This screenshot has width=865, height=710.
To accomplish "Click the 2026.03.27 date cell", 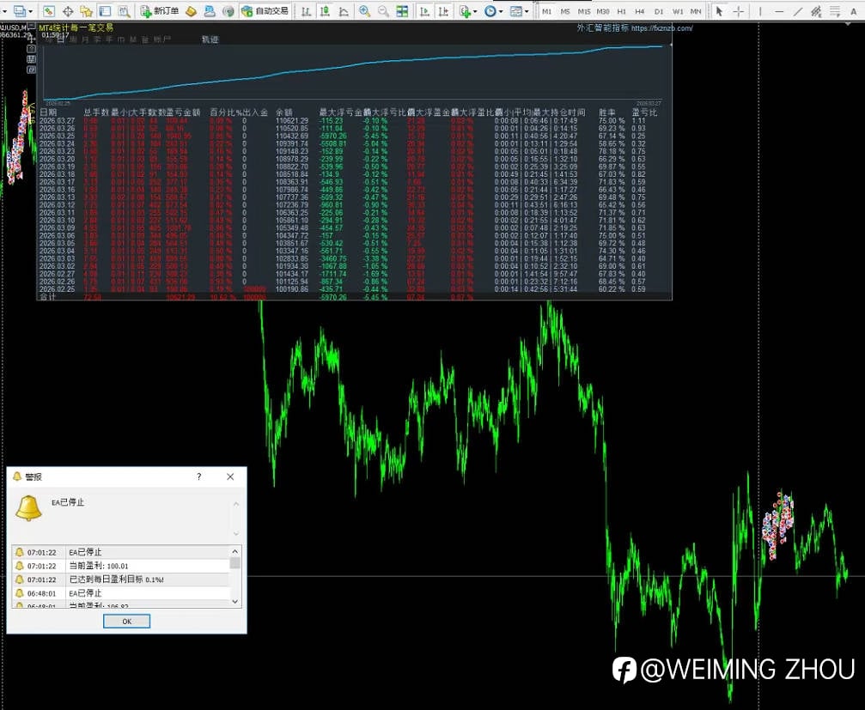I will pos(57,121).
